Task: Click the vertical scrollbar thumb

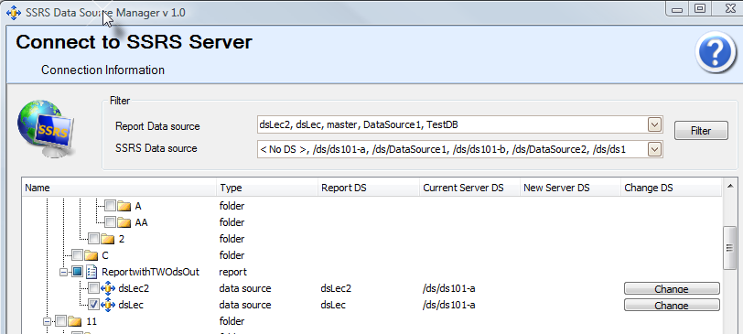Action: 730,248
